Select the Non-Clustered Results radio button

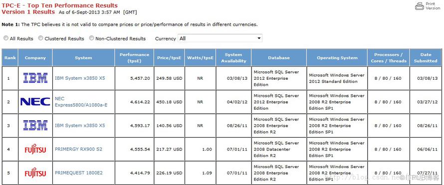click(x=91, y=38)
